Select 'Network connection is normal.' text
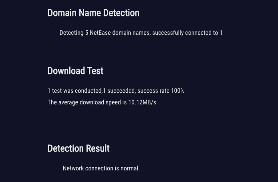 coord(101,168)
